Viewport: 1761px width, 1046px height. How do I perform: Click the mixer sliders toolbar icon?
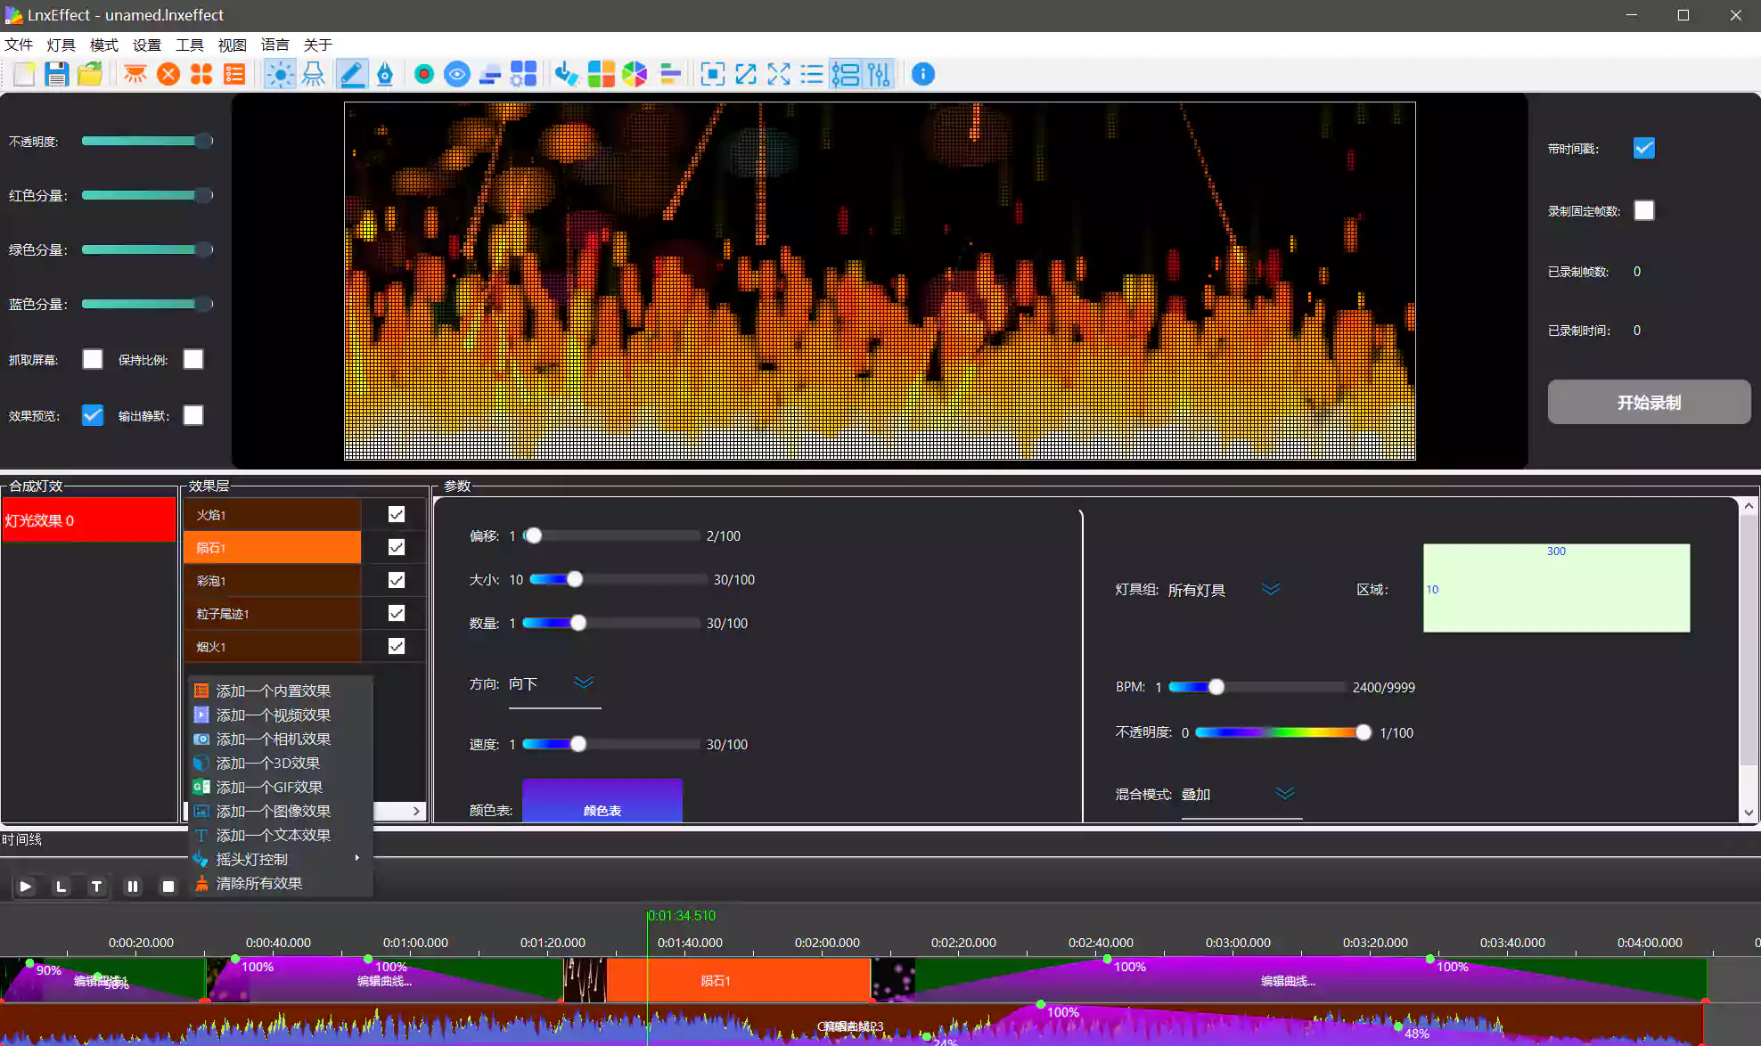click(879, 74)
